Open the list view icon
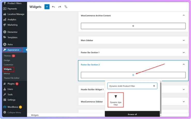This screenshot has height=119, width=191. tap(66, 7)
